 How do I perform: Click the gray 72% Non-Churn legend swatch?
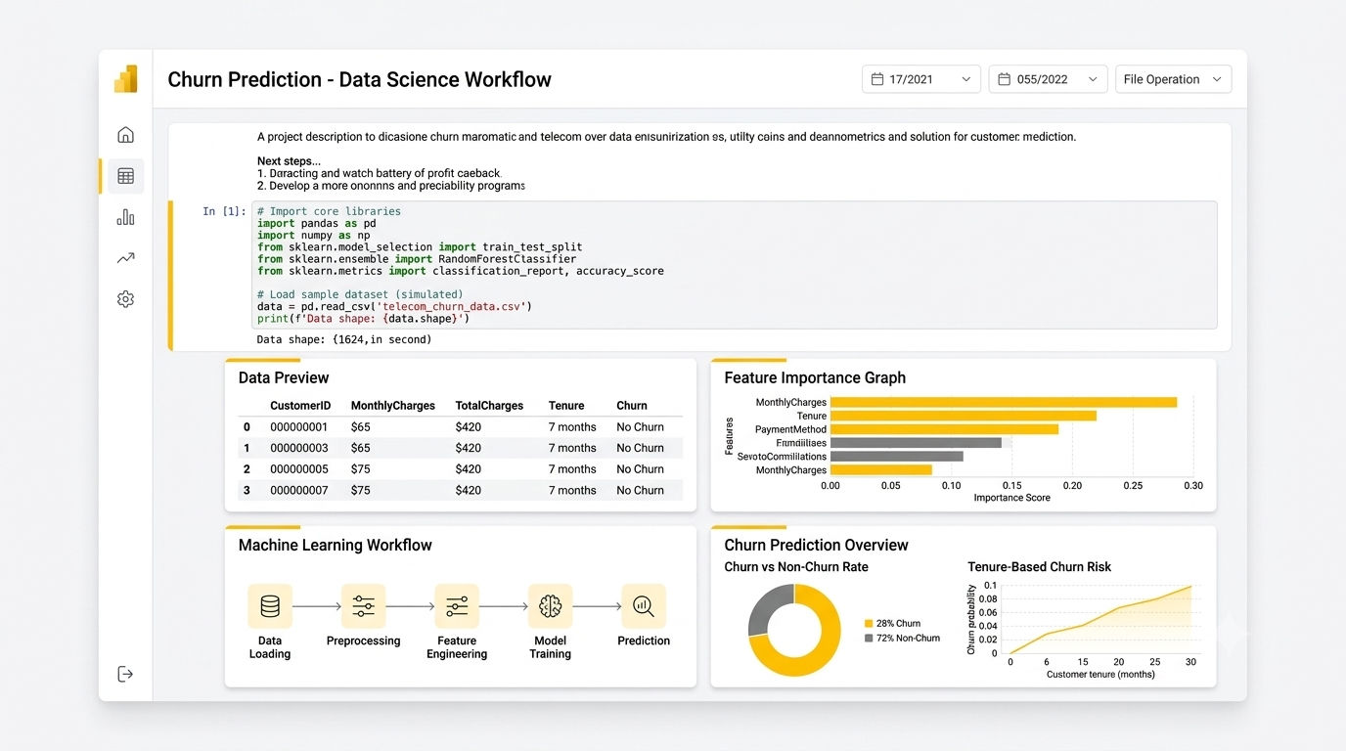(869, 639)
